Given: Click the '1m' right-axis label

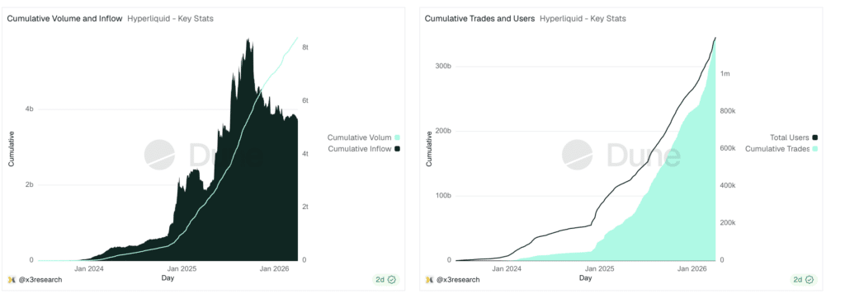Looking at the screenshot, I should 725,74.
